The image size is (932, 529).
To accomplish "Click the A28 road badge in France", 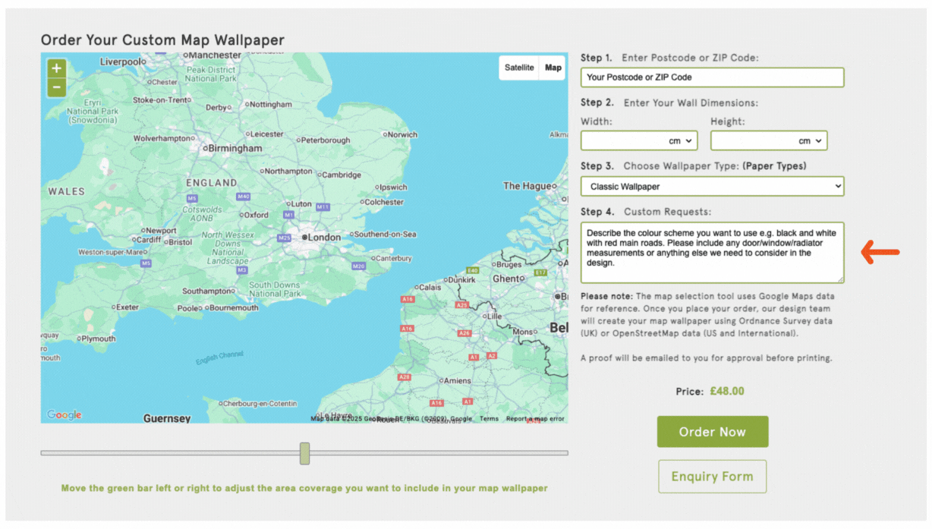I will (405, 376).
